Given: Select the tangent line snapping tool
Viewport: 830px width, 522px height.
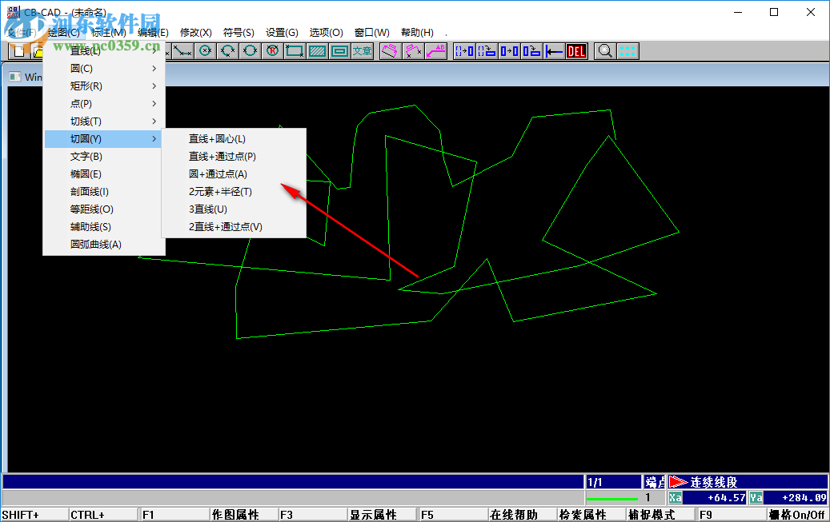Looking at the screenshot, I should point(182,50).
